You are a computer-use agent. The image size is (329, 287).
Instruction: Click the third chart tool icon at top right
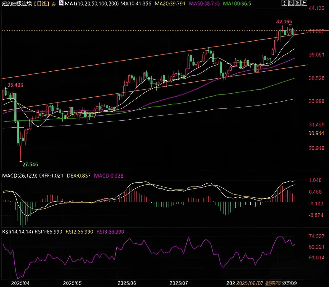pyautogui.click(x=297, y=3)
